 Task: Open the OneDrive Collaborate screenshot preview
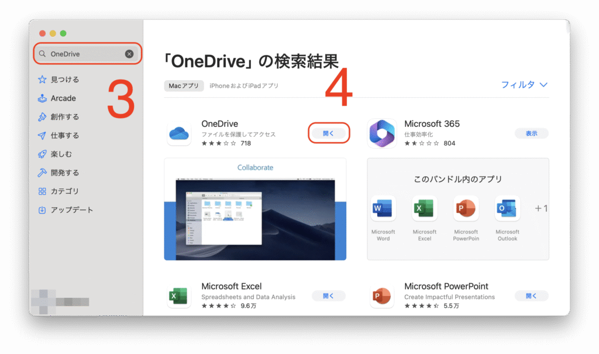(x=255, y=209)
